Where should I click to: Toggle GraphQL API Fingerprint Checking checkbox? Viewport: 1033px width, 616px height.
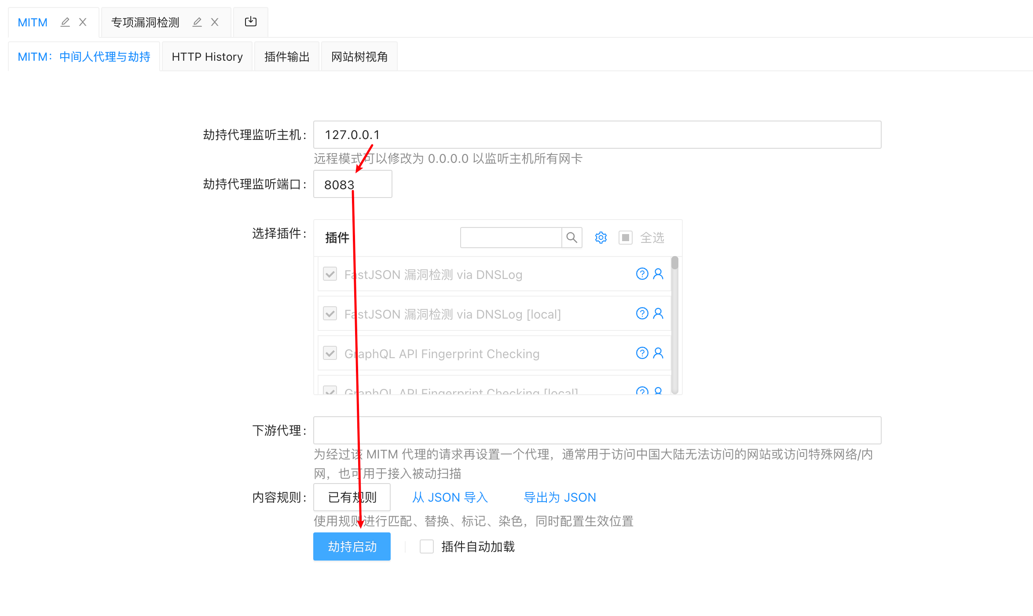pyautogui.click(x=330, y=353)
